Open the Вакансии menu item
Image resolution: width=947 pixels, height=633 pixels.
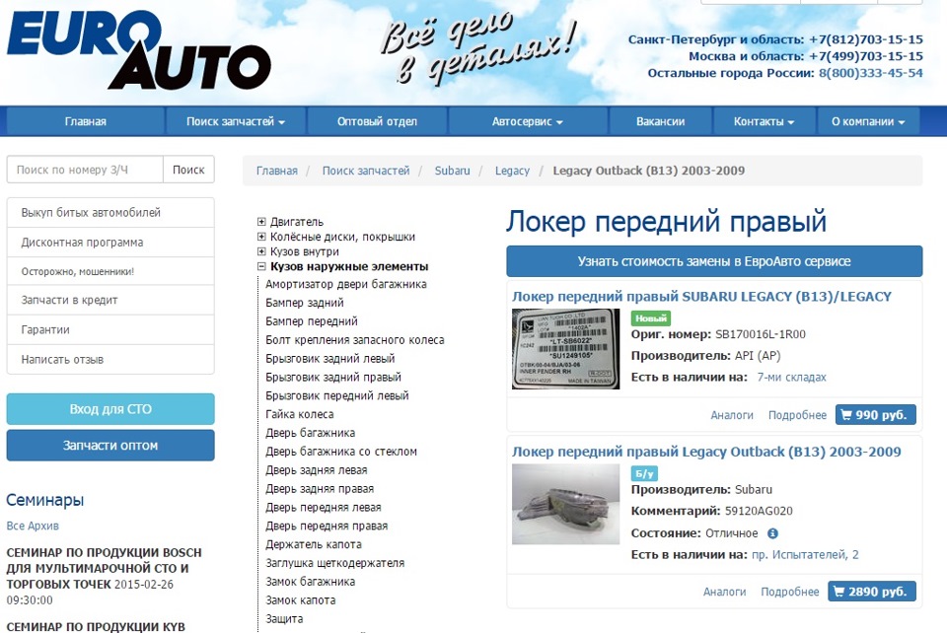(x=660, y=121)
